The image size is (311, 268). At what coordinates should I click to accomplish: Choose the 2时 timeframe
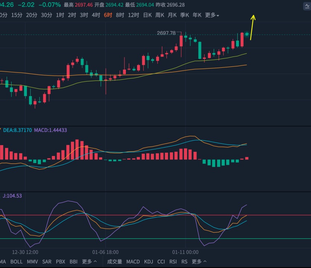72,15
